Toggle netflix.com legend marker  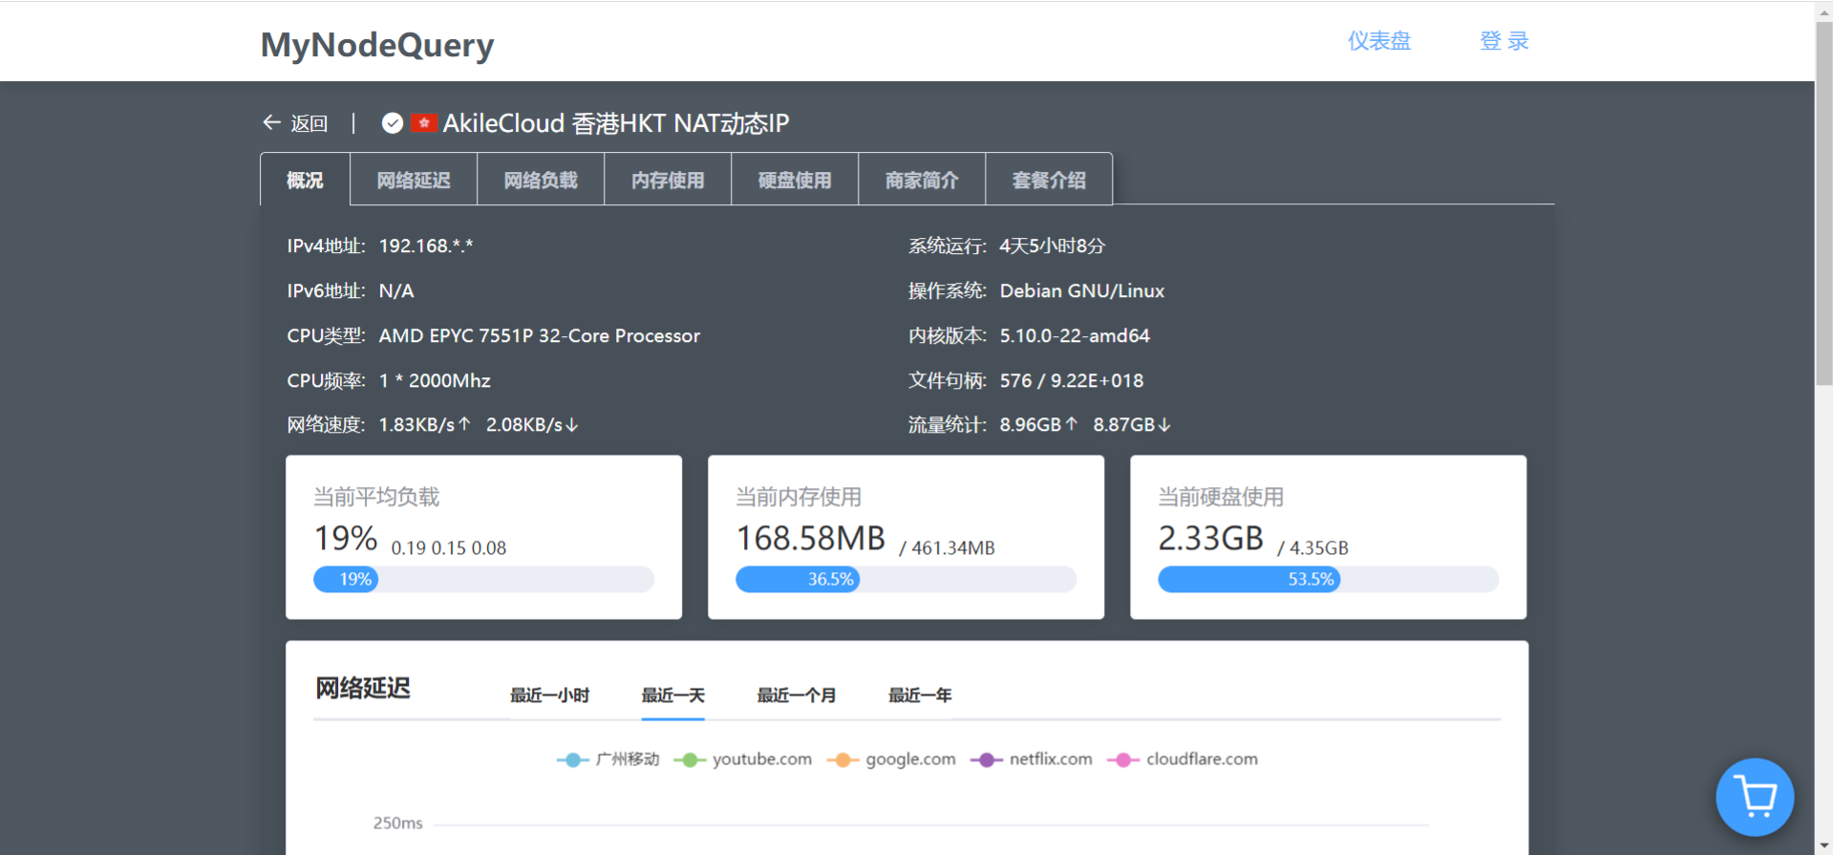click(1032, 759)
